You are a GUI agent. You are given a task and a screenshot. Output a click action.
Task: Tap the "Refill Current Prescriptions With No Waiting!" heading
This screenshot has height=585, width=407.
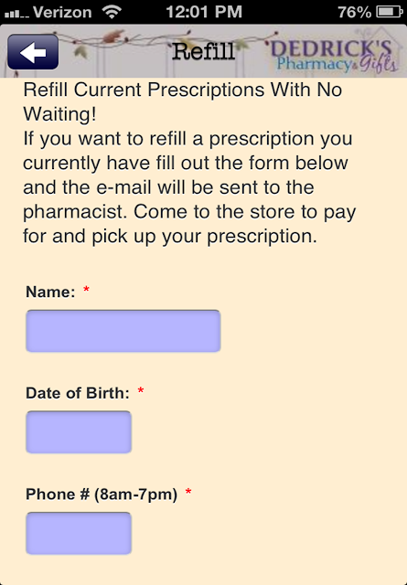(183, 101)
